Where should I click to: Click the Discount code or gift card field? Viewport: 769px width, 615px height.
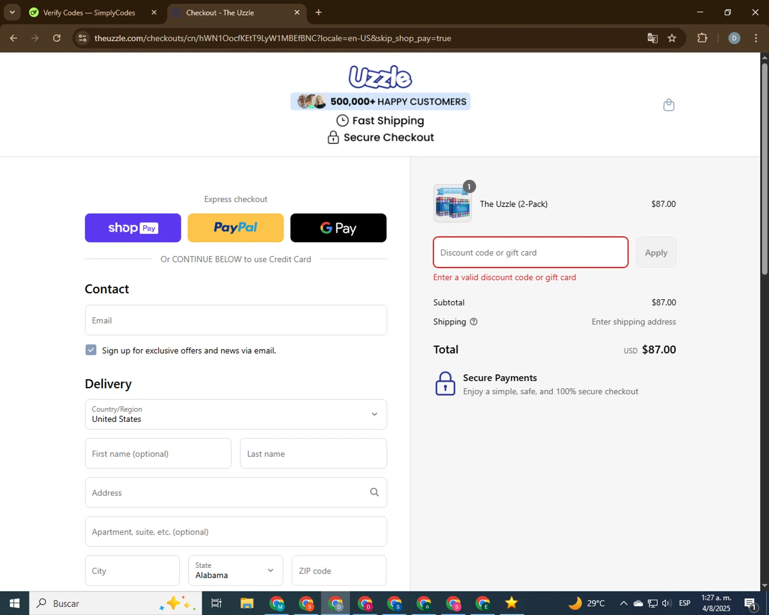click(x=531, y=252)
